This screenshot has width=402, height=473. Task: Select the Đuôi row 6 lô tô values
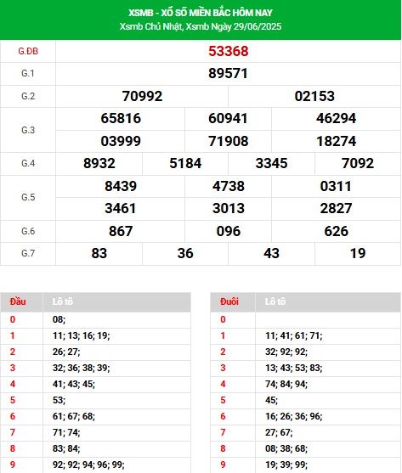click(294, 417)
